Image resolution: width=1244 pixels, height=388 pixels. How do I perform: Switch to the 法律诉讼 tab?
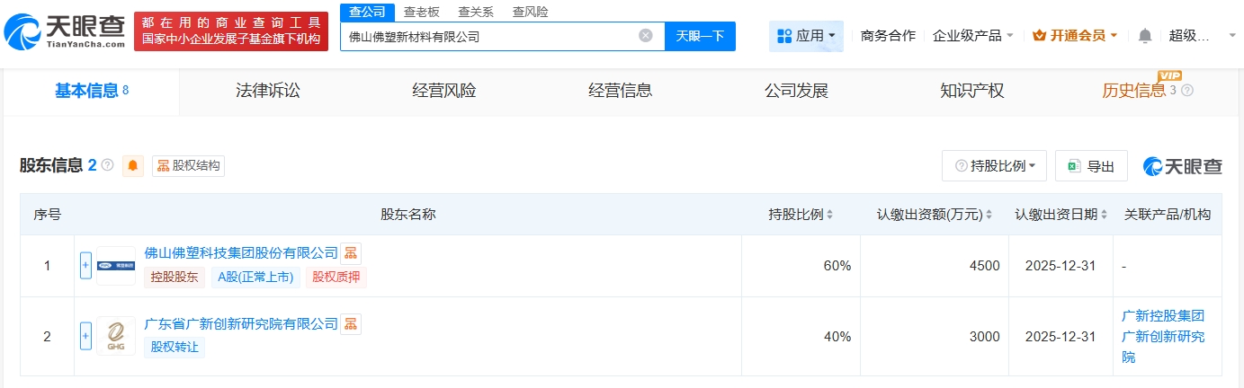coord(267,91)
